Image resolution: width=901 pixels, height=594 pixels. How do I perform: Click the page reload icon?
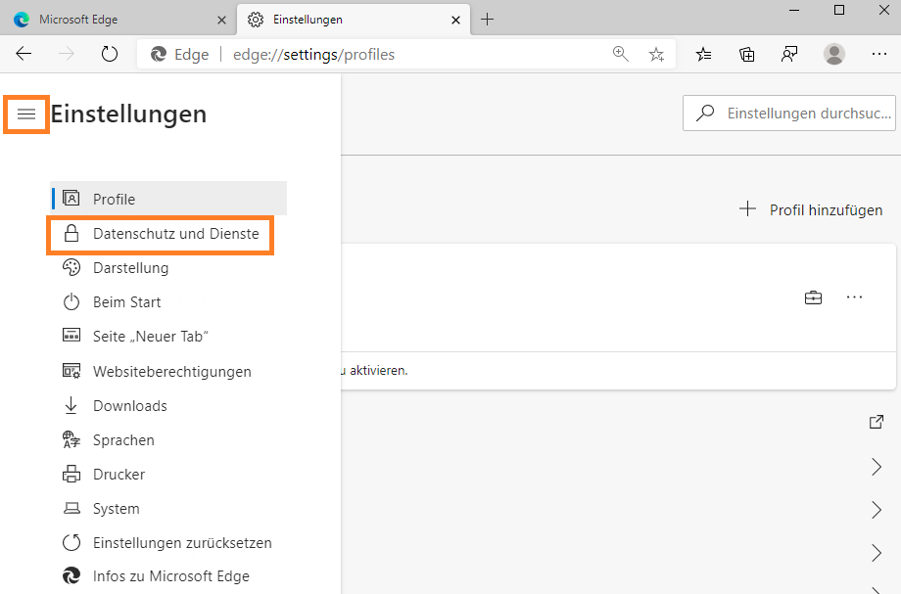tap(109, 54)
